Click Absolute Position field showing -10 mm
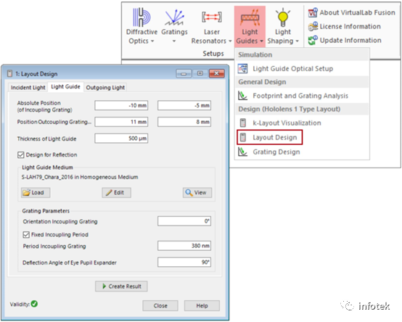 pos(121,105)
